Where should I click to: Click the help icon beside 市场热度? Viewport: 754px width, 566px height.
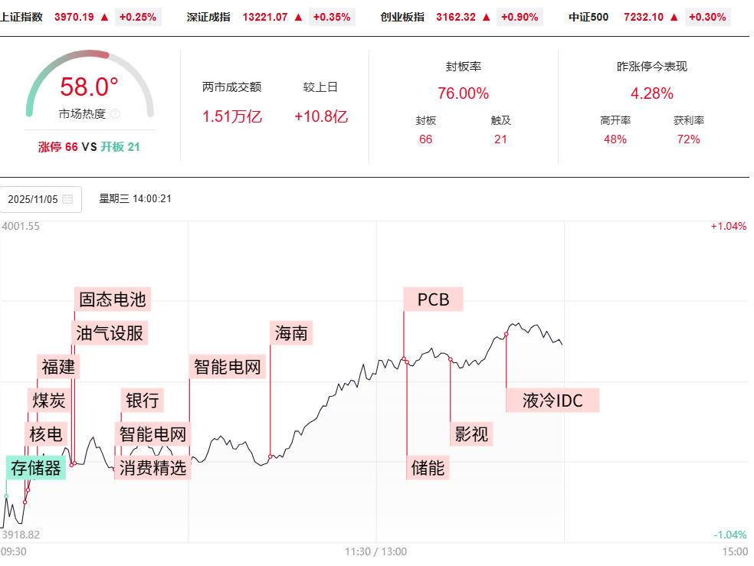tap(115, 114)
